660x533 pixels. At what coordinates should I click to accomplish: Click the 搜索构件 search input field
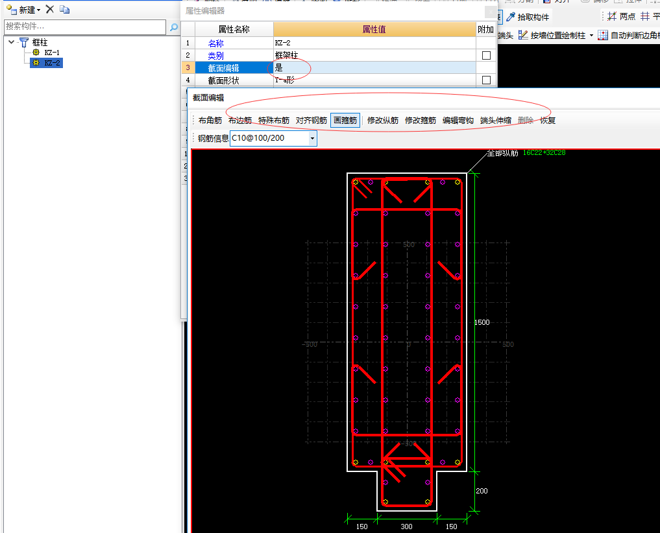84,27
